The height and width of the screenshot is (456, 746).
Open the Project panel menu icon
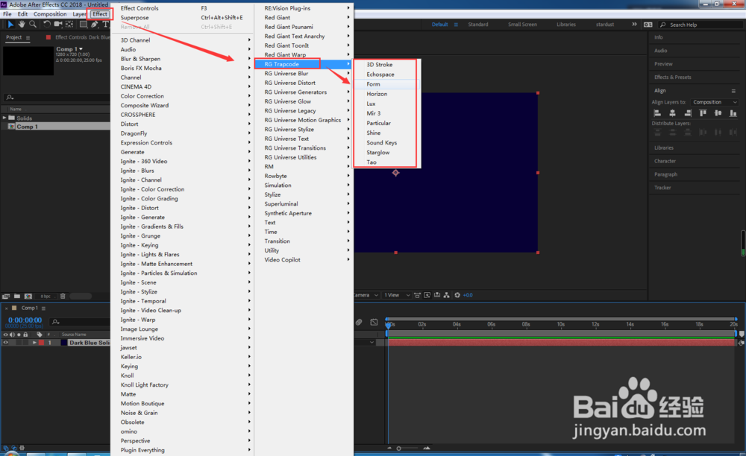click(28, 37)
